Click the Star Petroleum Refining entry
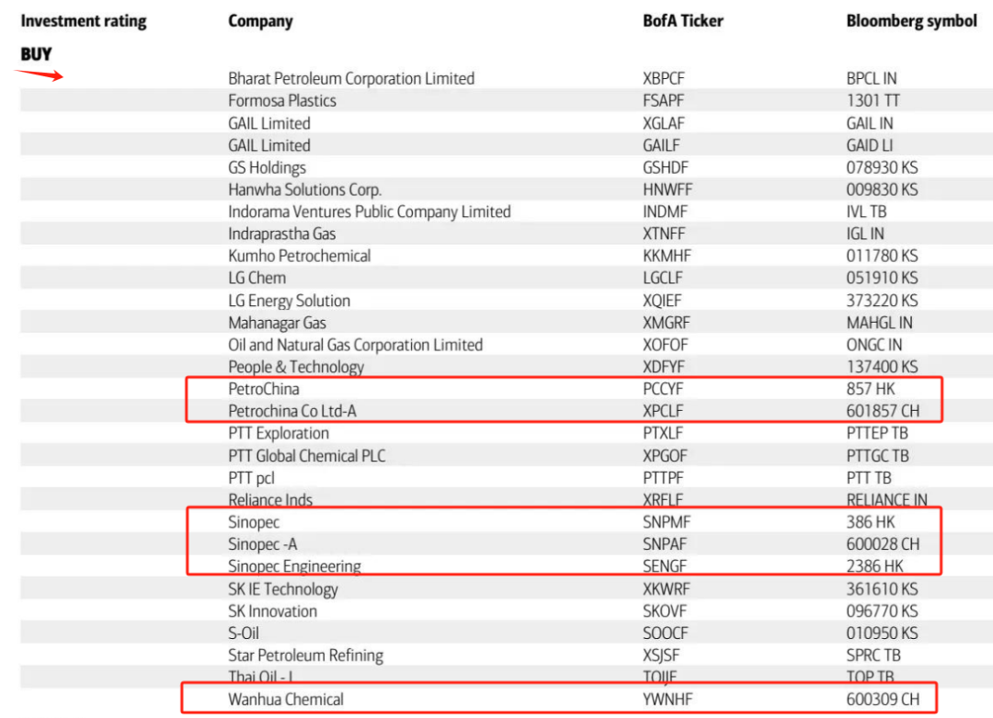The height and width of the screenshot is (718, 993). (305, 655)
